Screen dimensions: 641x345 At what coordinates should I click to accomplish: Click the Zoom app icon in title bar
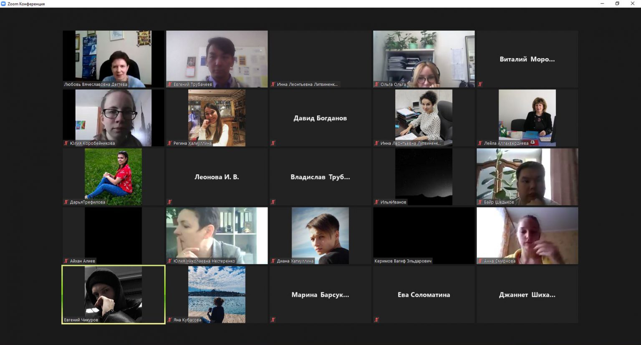point(3,4)
